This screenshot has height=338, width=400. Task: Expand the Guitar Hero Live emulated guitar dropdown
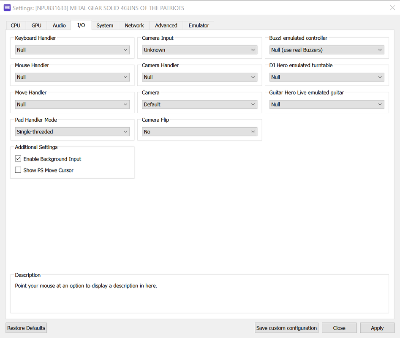point(327,104)
